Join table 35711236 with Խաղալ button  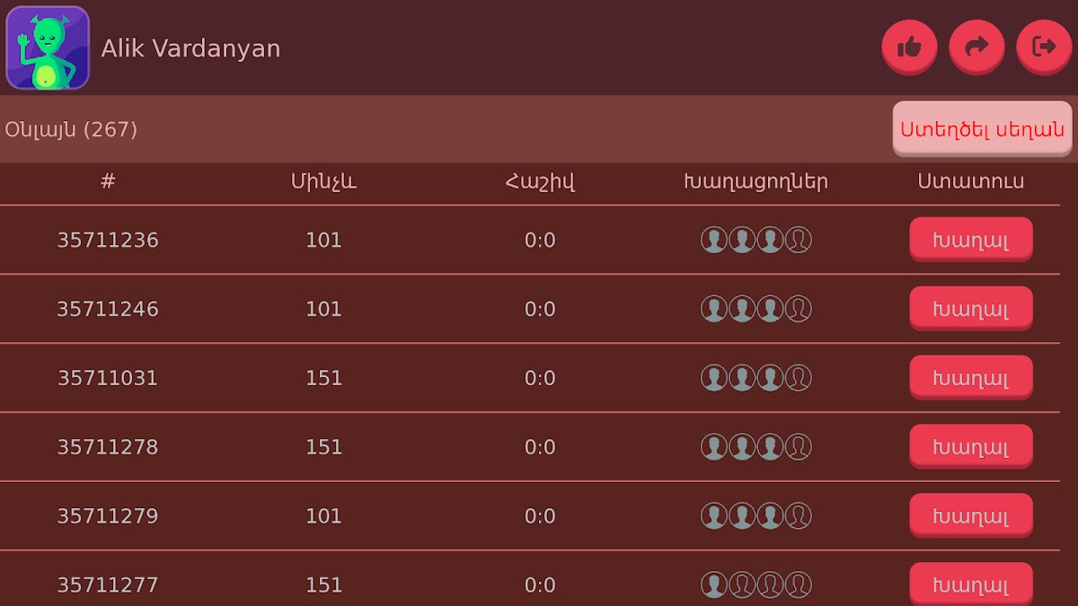pos(970,240)
